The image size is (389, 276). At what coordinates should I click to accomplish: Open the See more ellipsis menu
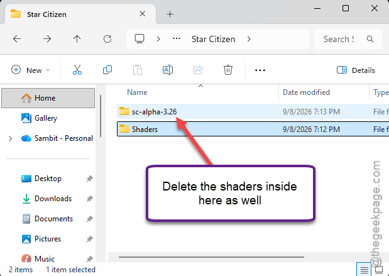[x=260, y=70]
